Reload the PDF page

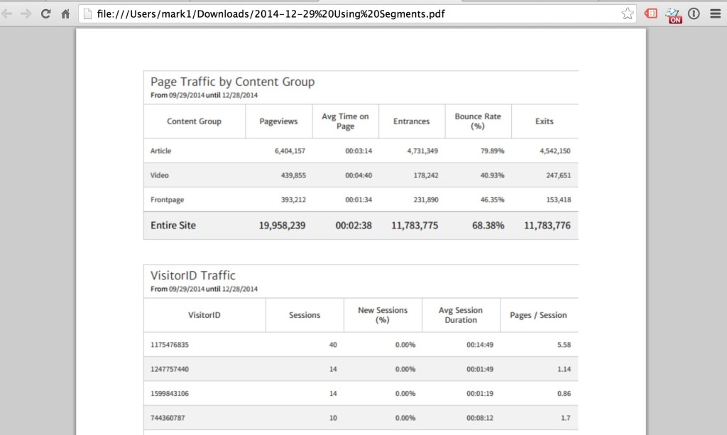tap(46, 13)
